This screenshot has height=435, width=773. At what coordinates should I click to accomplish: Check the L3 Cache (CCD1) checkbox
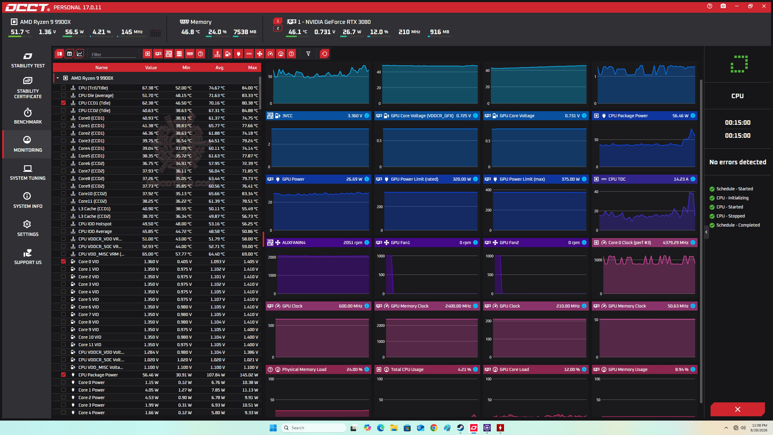(63, 209)
